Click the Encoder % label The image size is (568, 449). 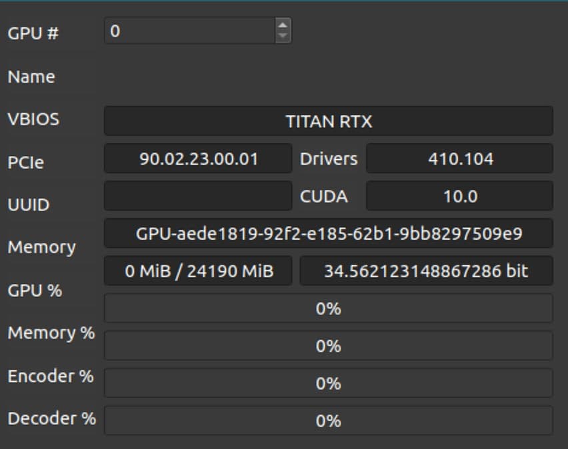[51, 376]
